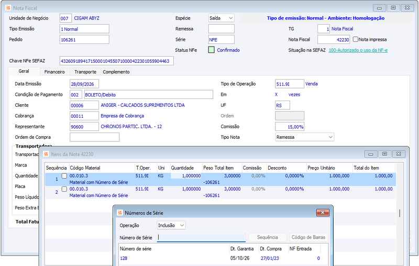Click the Nota Fiscal number field 42230

pyautogui.click(x=334, y=39)
